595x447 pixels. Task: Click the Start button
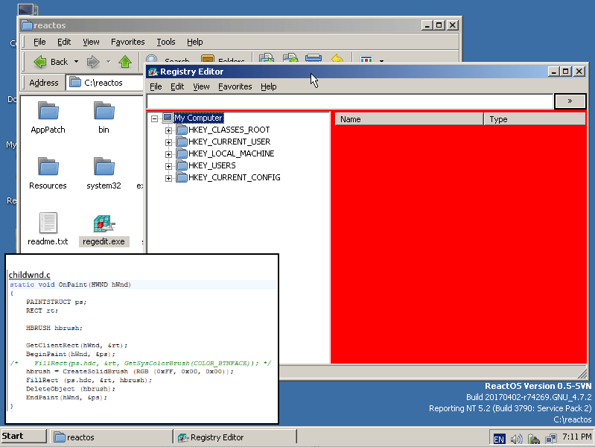click(x=24, y=436)
